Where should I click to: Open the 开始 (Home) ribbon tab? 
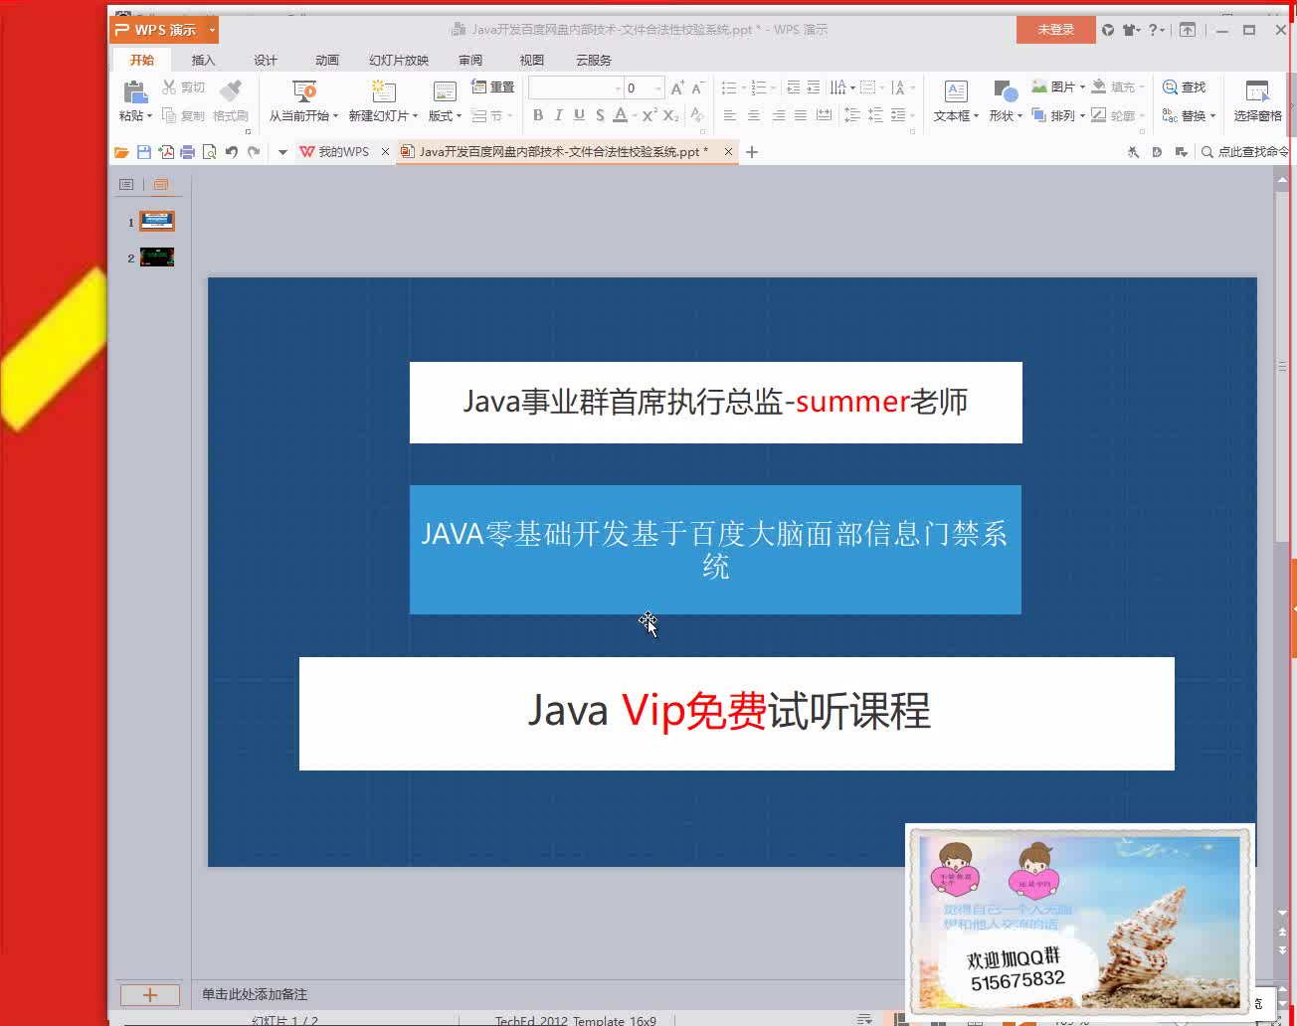click(142, 60)
